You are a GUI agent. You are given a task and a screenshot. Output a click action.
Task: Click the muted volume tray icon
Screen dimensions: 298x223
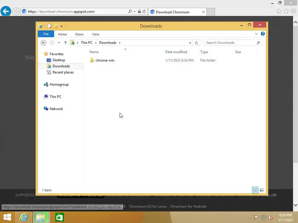tap(271, 217)
